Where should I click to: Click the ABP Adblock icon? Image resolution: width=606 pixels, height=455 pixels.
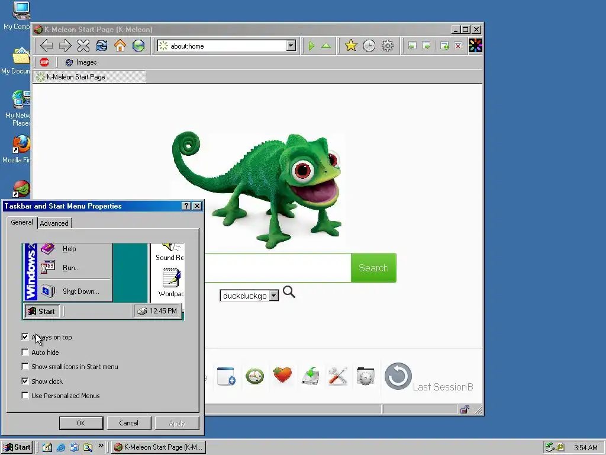(x=44, y=62)
